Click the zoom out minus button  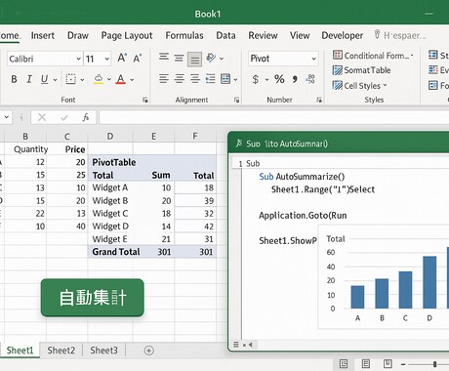tap(403, 364)
